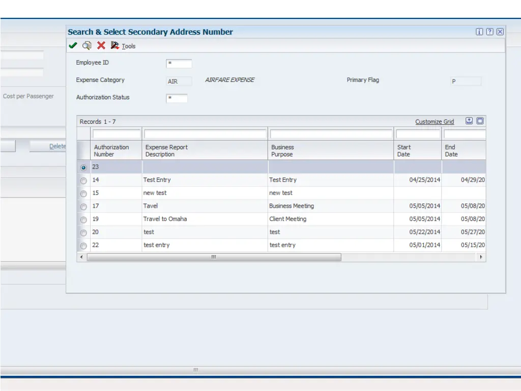Click the Start Date column header

[x=418, y=150]
